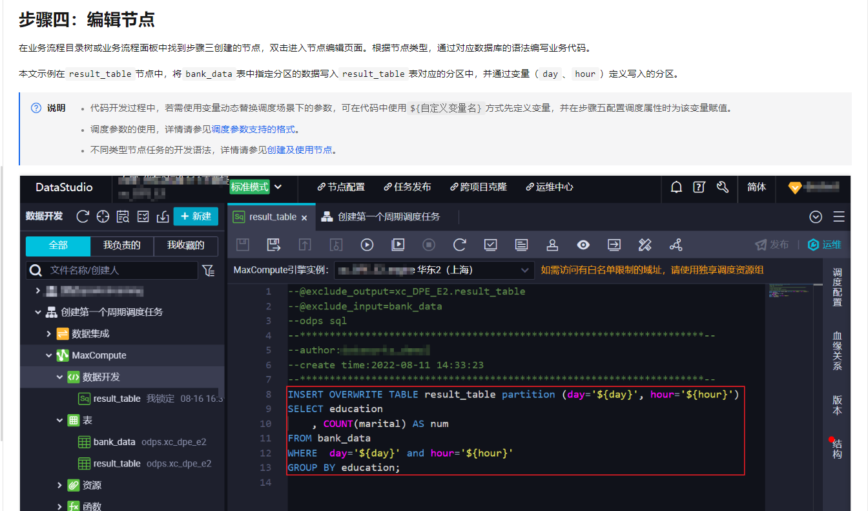Click the 简体 language switch

(757, 187)
